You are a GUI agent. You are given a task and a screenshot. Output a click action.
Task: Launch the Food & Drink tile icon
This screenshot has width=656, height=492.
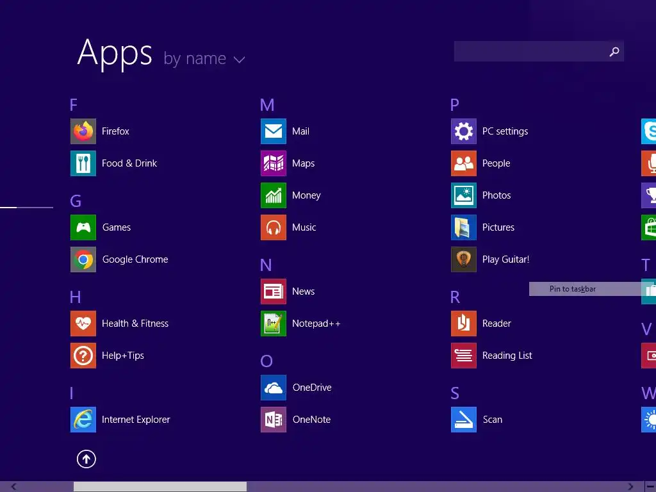click(83, 163)
